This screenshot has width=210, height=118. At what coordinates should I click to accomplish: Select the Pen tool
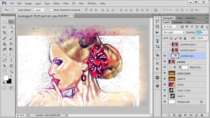[x=4, y=60]
